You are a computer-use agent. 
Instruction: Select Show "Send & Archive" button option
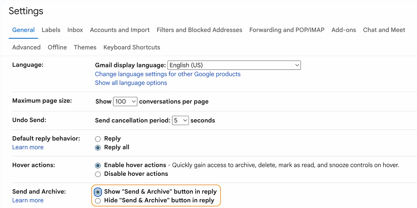tap(98, 192)
